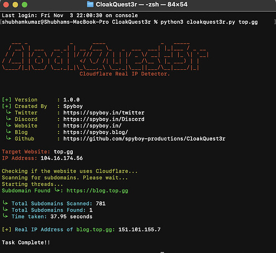Image resolution: width=276 pixels, height=253 pixels.
Task: Open the https://spyboy.blog/ link
Action: (x=96, y=132)
